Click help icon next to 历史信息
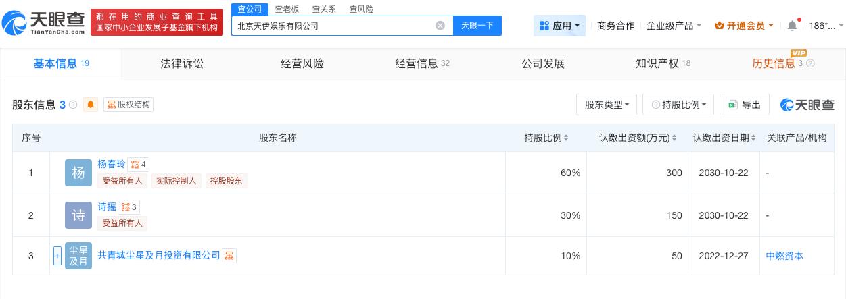 point(810,64)
